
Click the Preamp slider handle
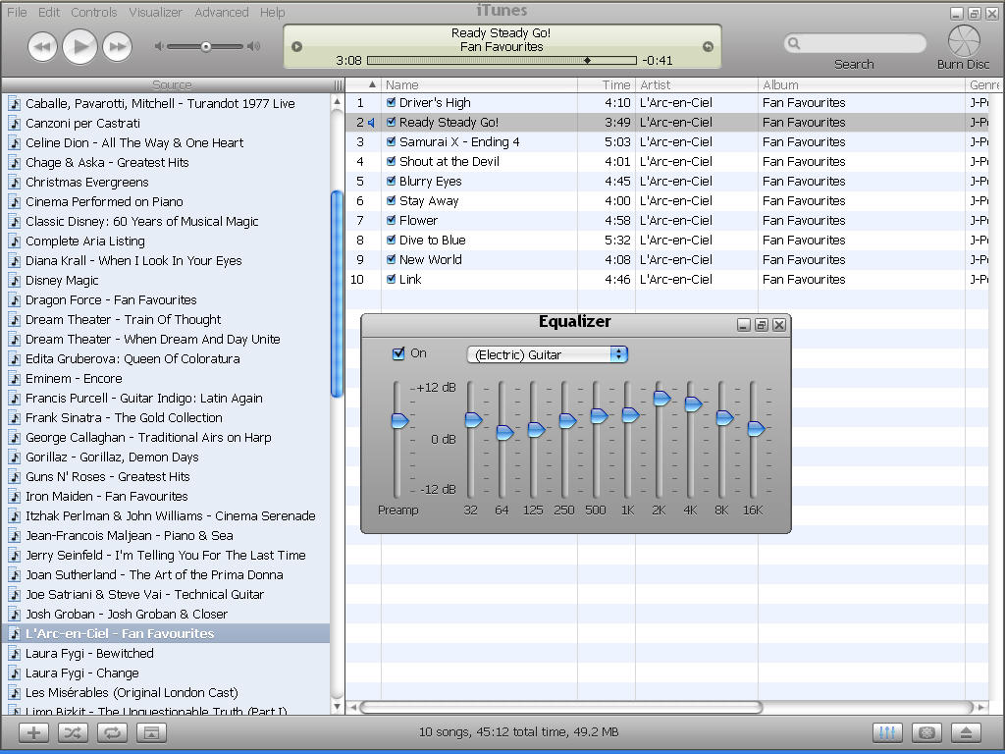point(399,420)
